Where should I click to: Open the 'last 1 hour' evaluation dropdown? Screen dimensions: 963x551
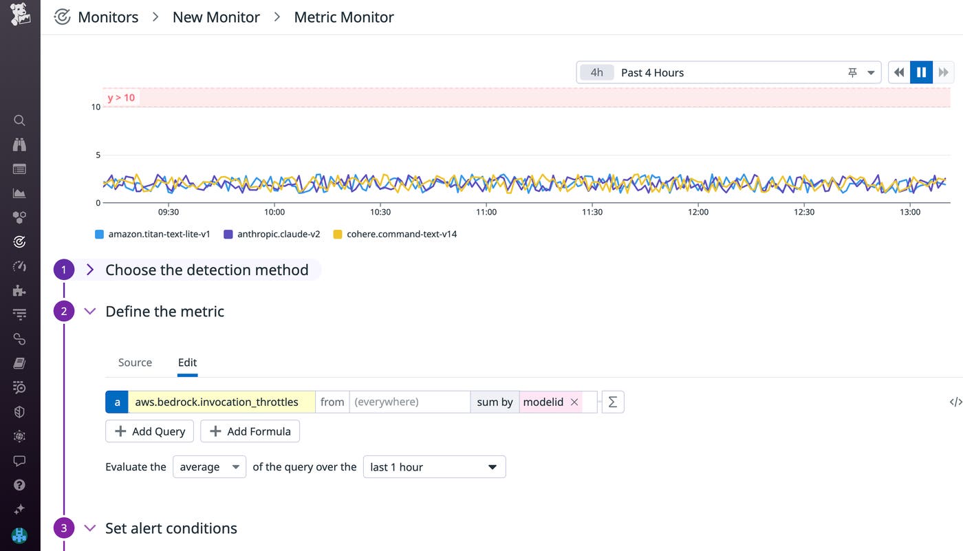click(x=434, y=466)
